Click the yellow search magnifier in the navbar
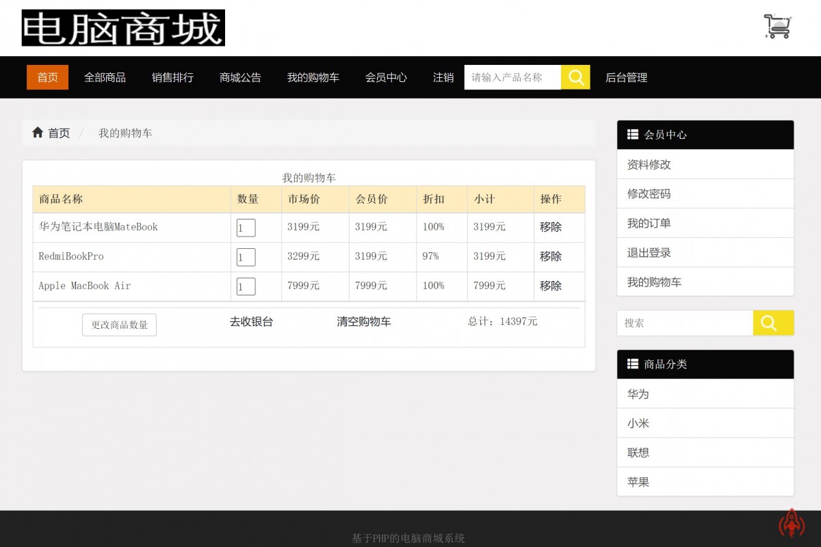821x547 pixels. [575, 77]
